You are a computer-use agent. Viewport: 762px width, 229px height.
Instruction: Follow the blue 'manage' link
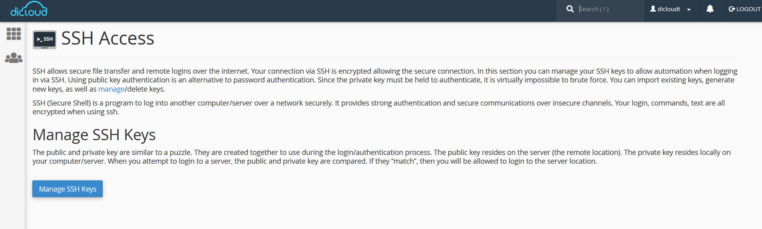tap(111, 89)
